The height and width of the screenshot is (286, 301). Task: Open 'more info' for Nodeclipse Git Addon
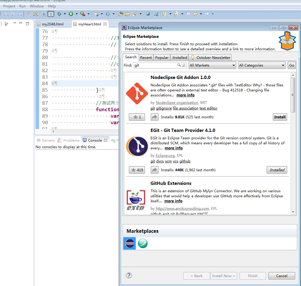pos(185,95)
